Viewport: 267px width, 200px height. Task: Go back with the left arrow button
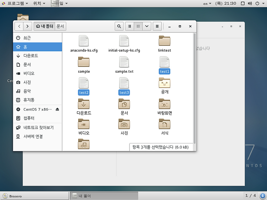[x=19, y=26]
